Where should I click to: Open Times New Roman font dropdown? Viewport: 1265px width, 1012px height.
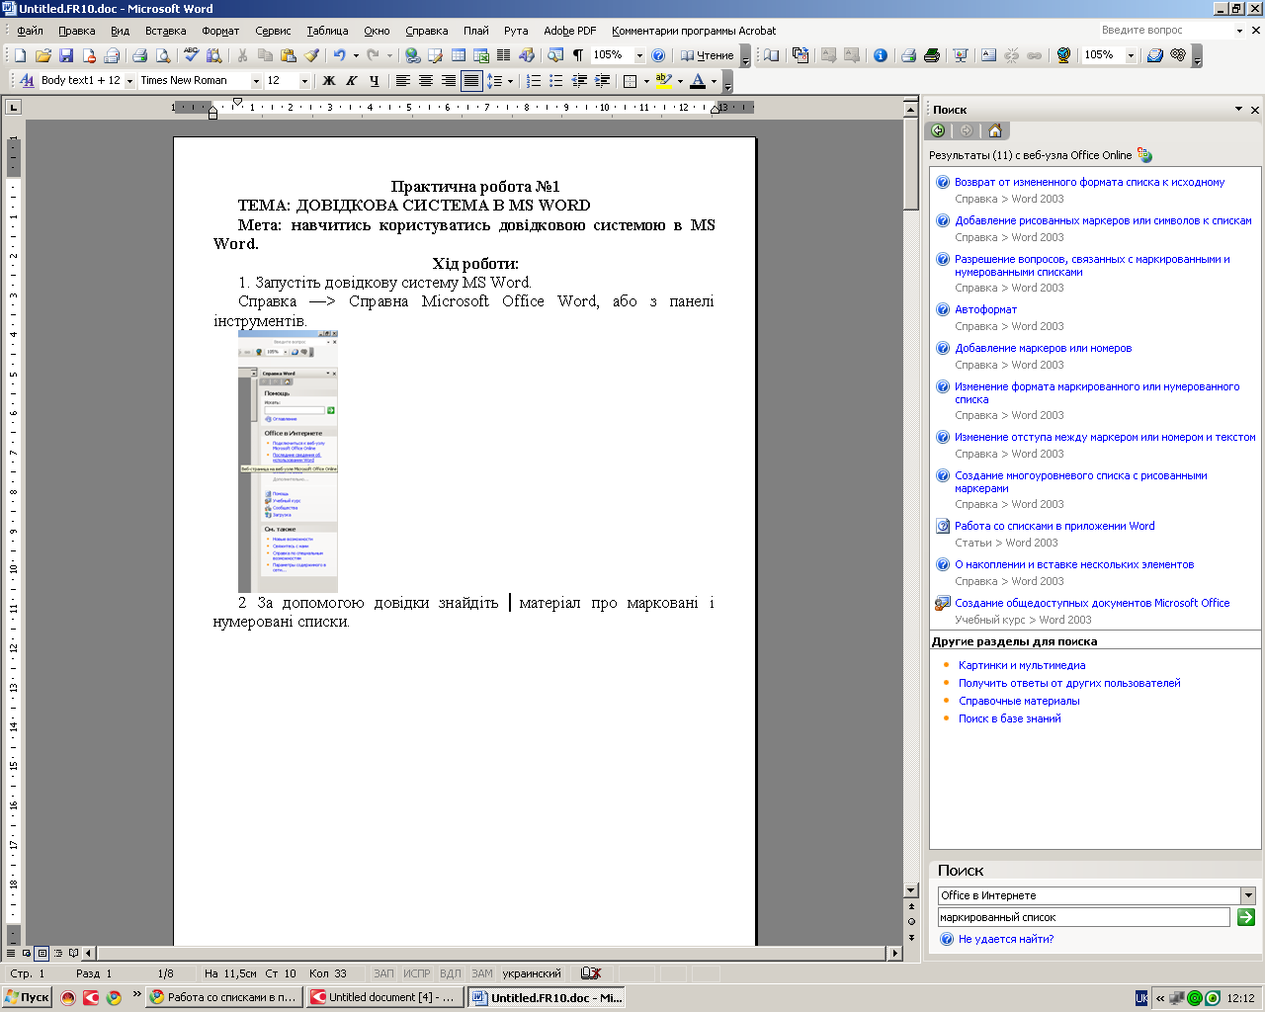click(x=256, y=81)
